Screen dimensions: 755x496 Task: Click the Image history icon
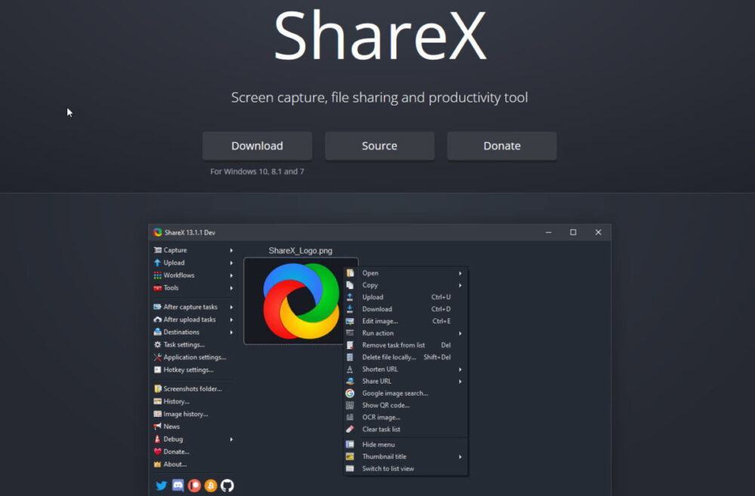pyautogui.click(x=158, y=414)
